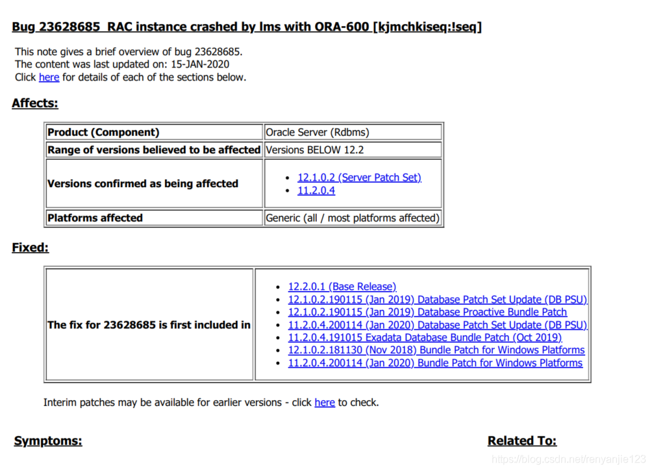652x471 pixels.
Task: Select the 'Affects:' section heading
Action: tap(35, 103)
